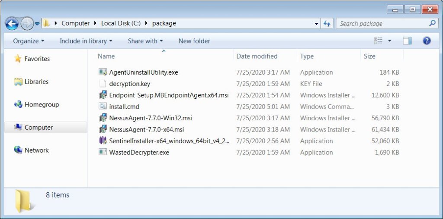
Task: Click the decryption.key file icon
Action: coord(103,84)
